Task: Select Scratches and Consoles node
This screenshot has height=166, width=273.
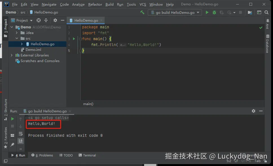Action: (x=40, y=61)
